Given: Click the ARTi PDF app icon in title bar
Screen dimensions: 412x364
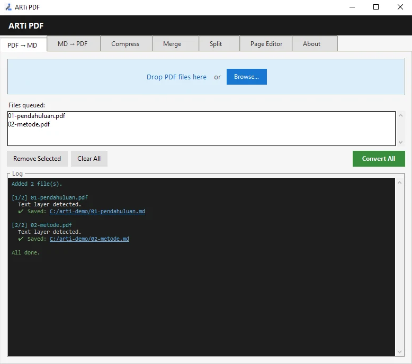Looking at the screenshot, I should (8, 7).
